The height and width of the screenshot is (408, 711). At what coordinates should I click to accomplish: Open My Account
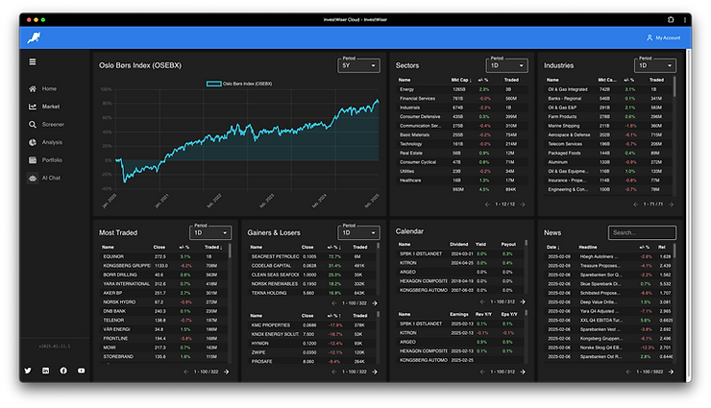click(x=663, y=37)
